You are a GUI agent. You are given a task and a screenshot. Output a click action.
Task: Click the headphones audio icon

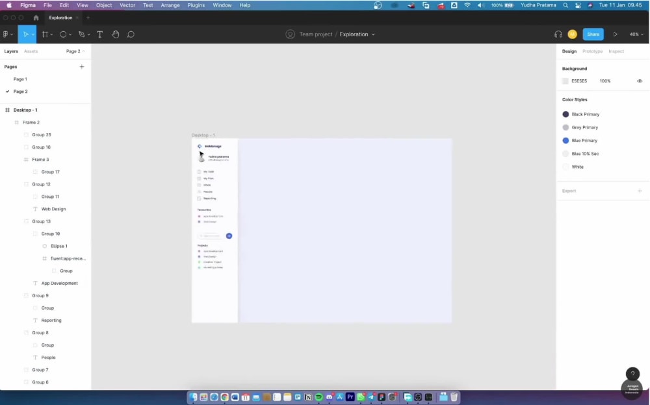[558, 34]
